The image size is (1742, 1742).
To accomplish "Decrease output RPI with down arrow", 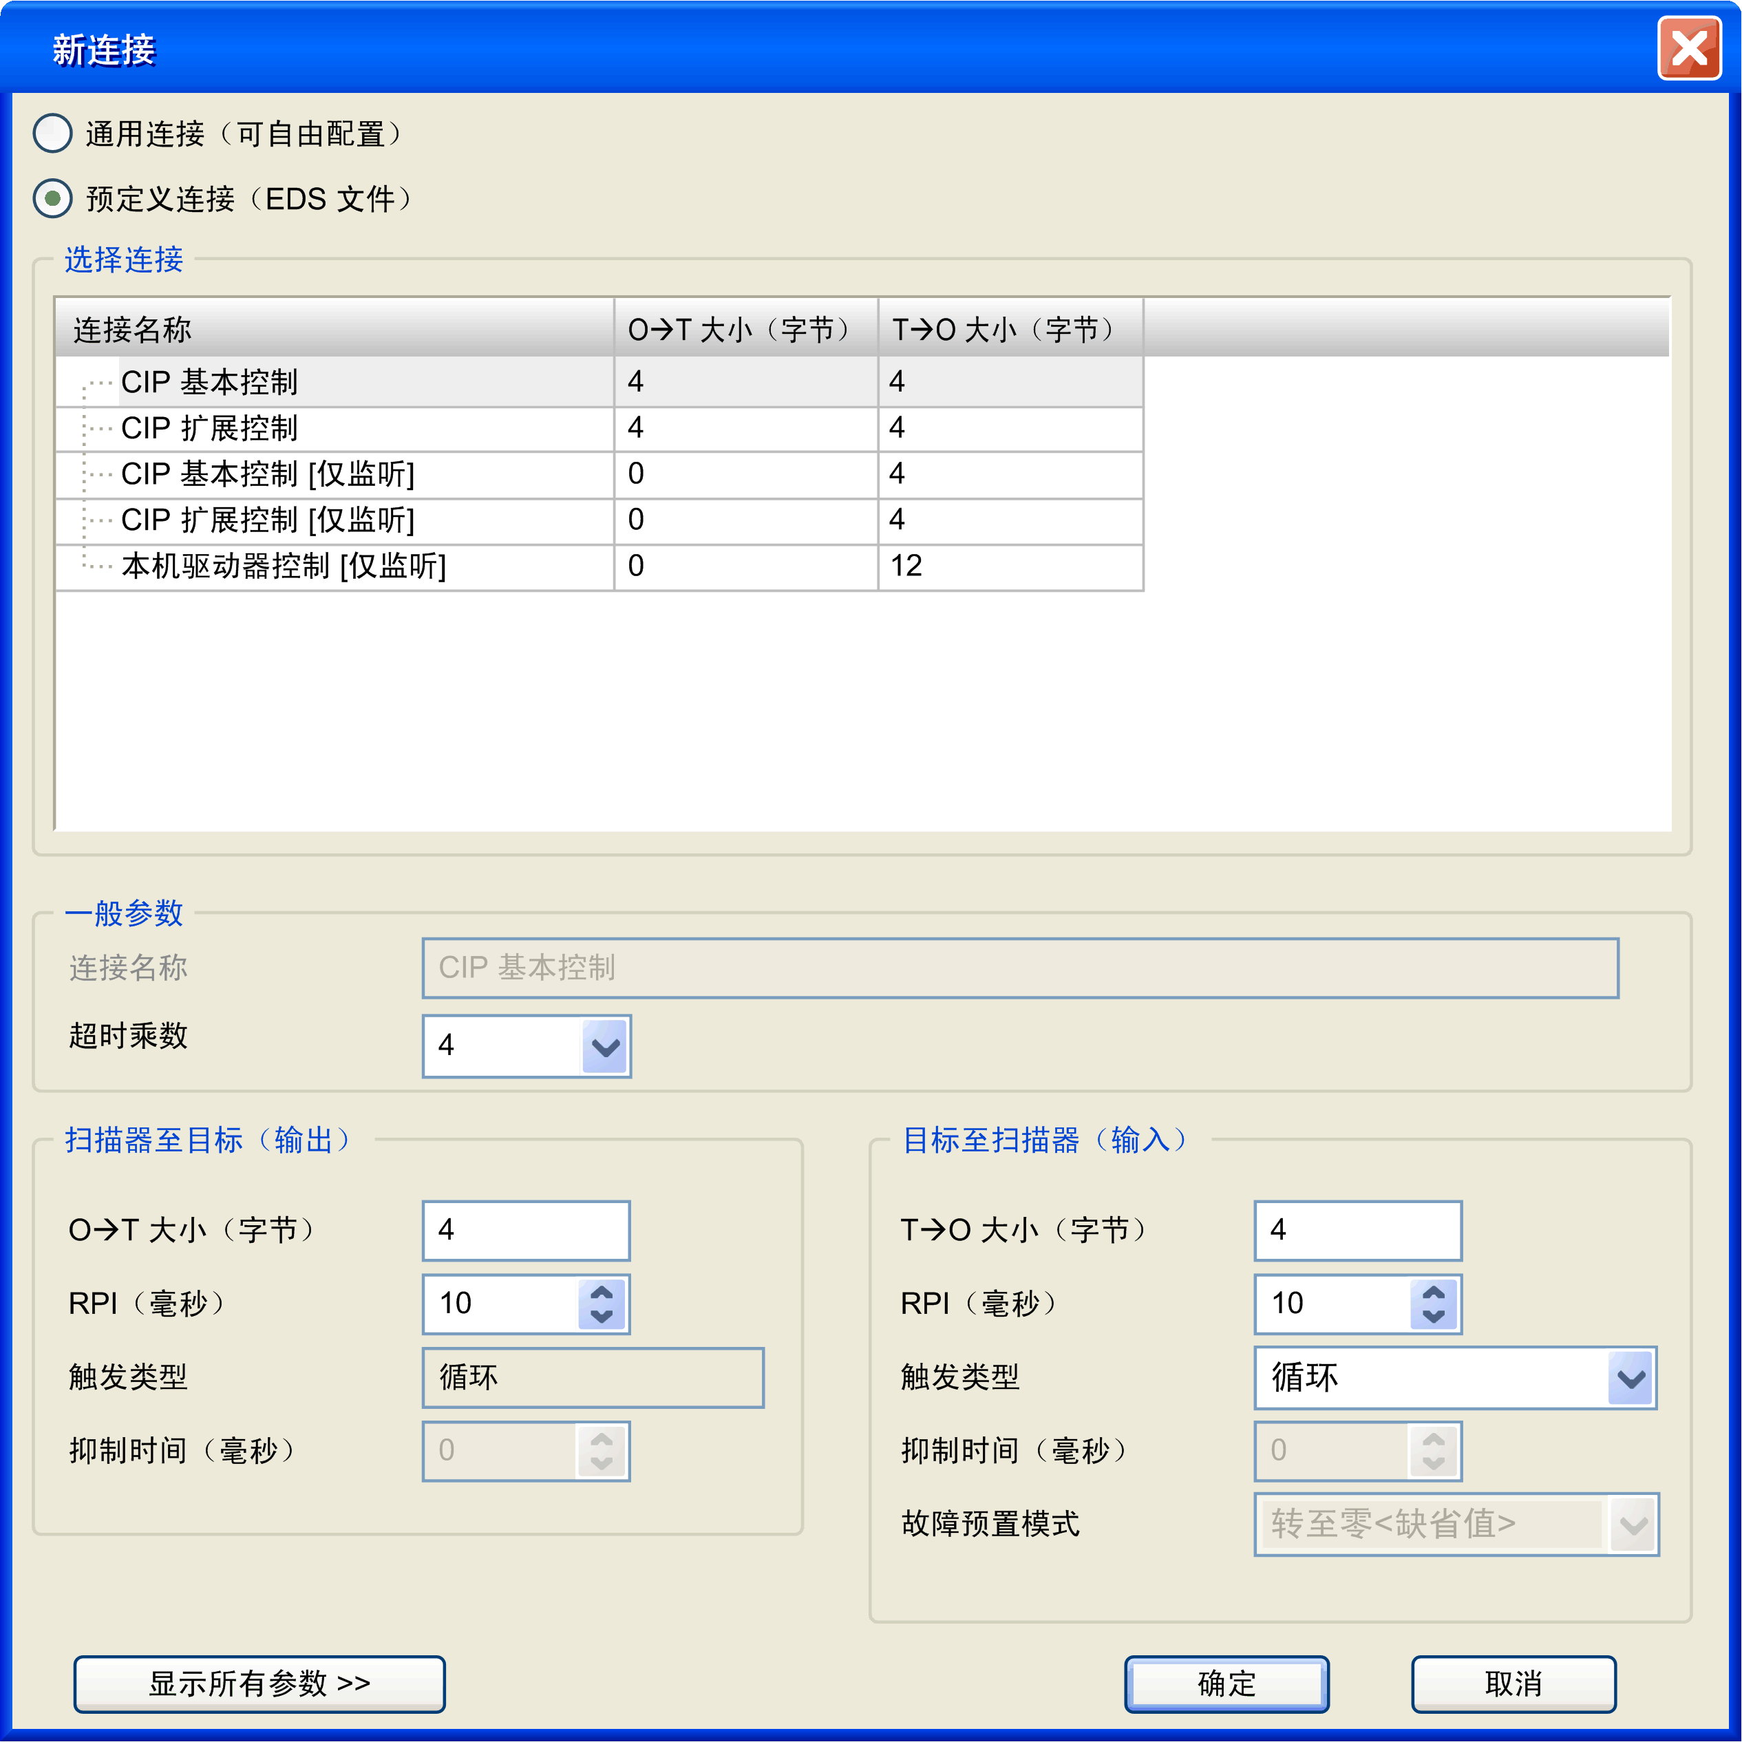I will click(x=602, y=1315).
